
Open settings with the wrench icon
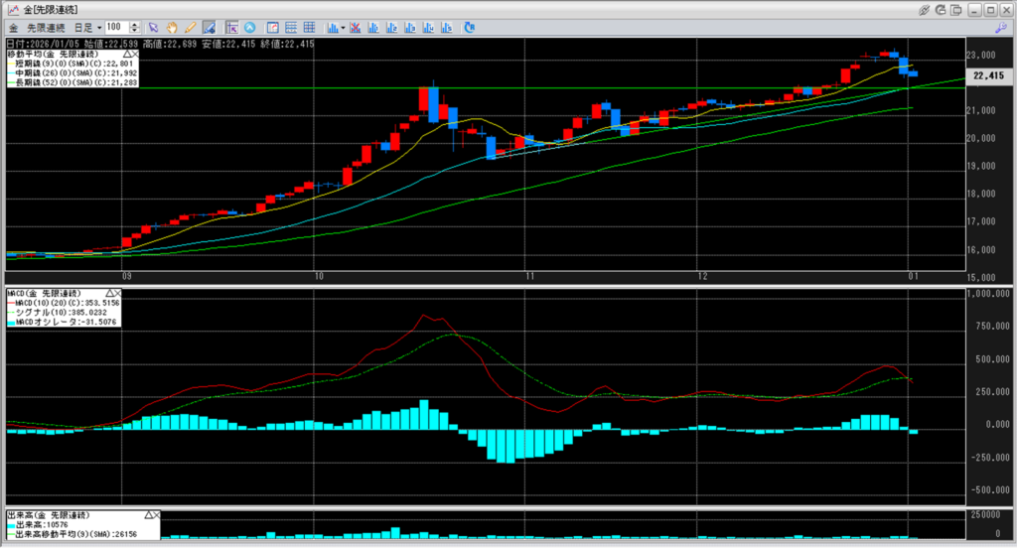(x=1001, y=27)
